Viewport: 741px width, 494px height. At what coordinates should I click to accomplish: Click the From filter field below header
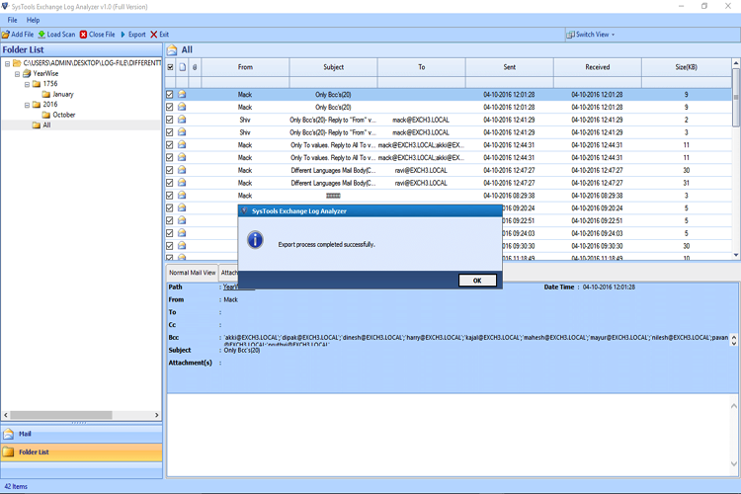pyautogui.click(x=245, y=82)
